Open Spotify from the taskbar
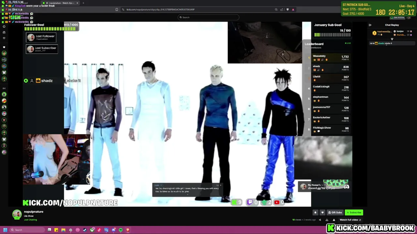417x234 pixels. (x=121, y=230)
